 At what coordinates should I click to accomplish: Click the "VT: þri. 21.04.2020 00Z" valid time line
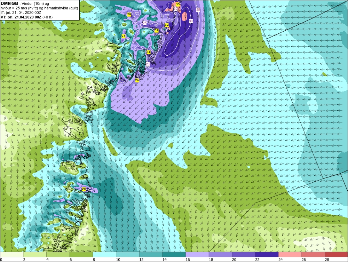tap(21, 17)
